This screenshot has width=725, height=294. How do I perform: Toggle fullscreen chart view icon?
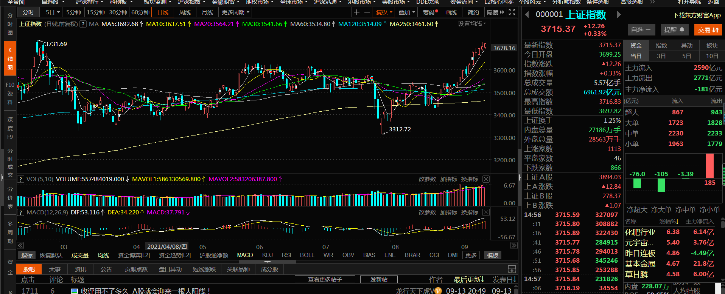click(x=512, y=12)
